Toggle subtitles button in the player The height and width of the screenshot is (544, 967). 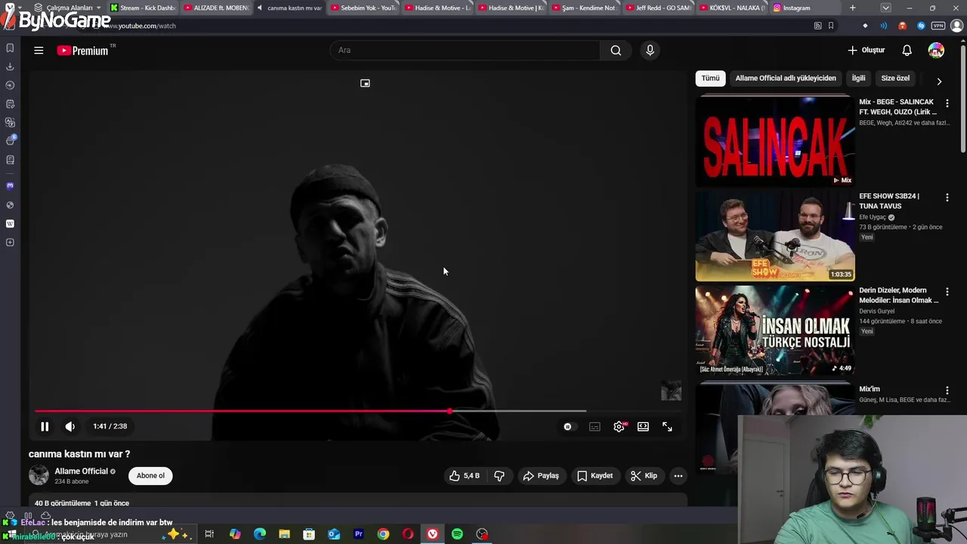595,427
